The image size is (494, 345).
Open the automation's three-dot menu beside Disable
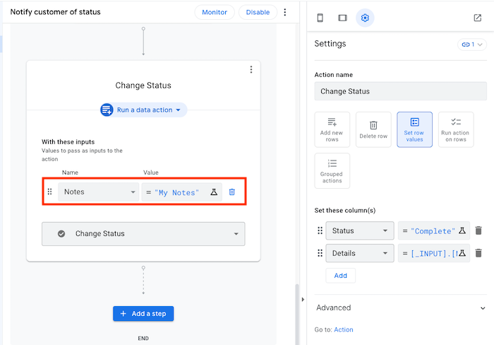(x=285, y=12)
